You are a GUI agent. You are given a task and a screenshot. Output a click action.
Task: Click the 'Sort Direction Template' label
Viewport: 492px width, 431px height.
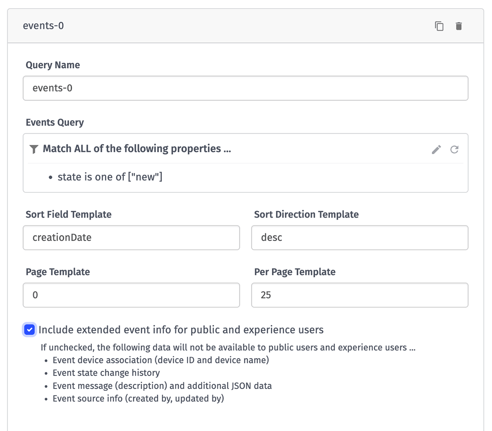[306, 214]
